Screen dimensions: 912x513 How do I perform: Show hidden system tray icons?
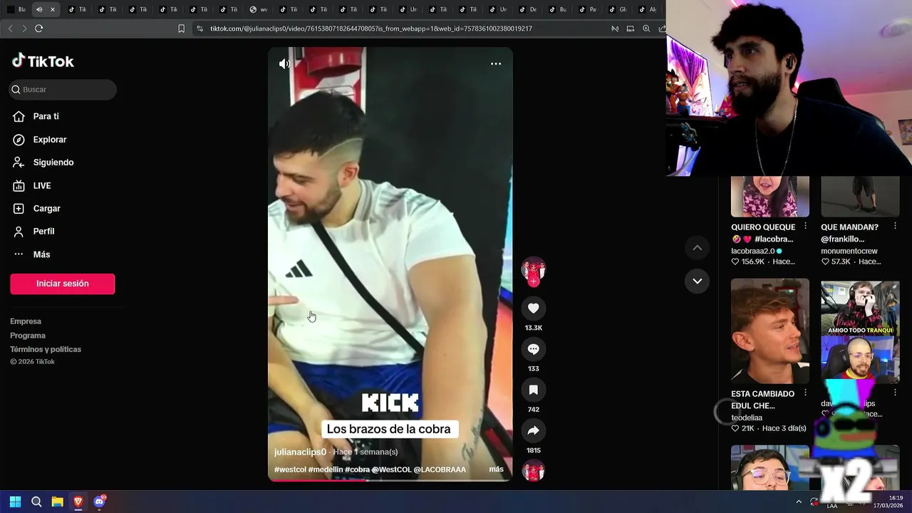pos(799,502)
